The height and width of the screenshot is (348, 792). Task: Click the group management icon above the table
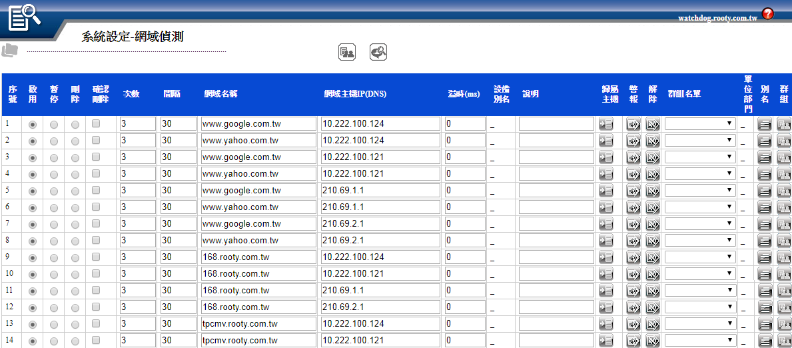click(x=346, y=52)
